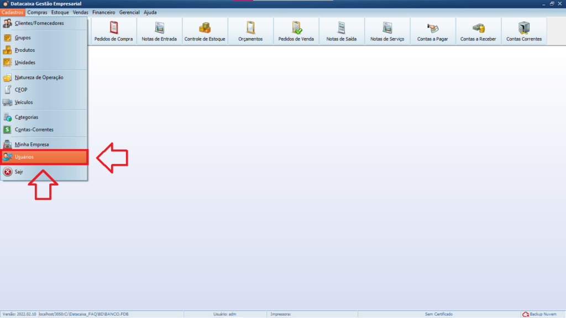Select Contas-Correntes menu entry text
The height and width of the screenshot is (318, 566).
tap(34, 129)
